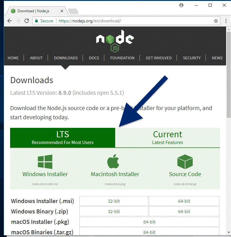Click the Windows logo installer icon
The width and height of the screenshot is (231, 237).
[x=45, y=161]
